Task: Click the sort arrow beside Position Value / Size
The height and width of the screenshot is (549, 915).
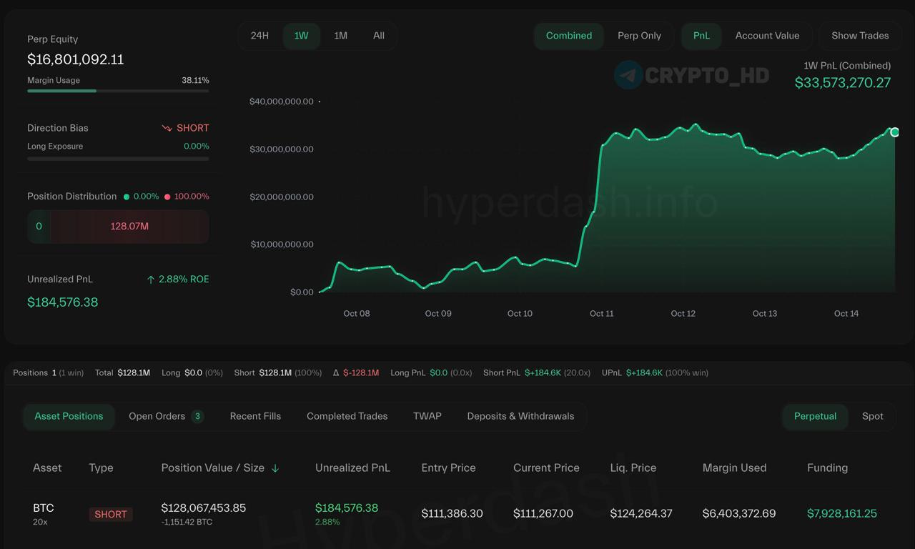Action: click(x=275, y=468)
